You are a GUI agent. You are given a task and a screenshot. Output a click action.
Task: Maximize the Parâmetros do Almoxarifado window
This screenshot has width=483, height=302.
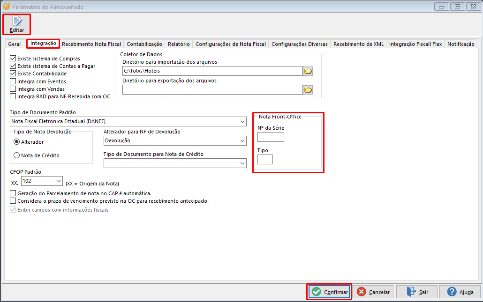click(457, 7)
